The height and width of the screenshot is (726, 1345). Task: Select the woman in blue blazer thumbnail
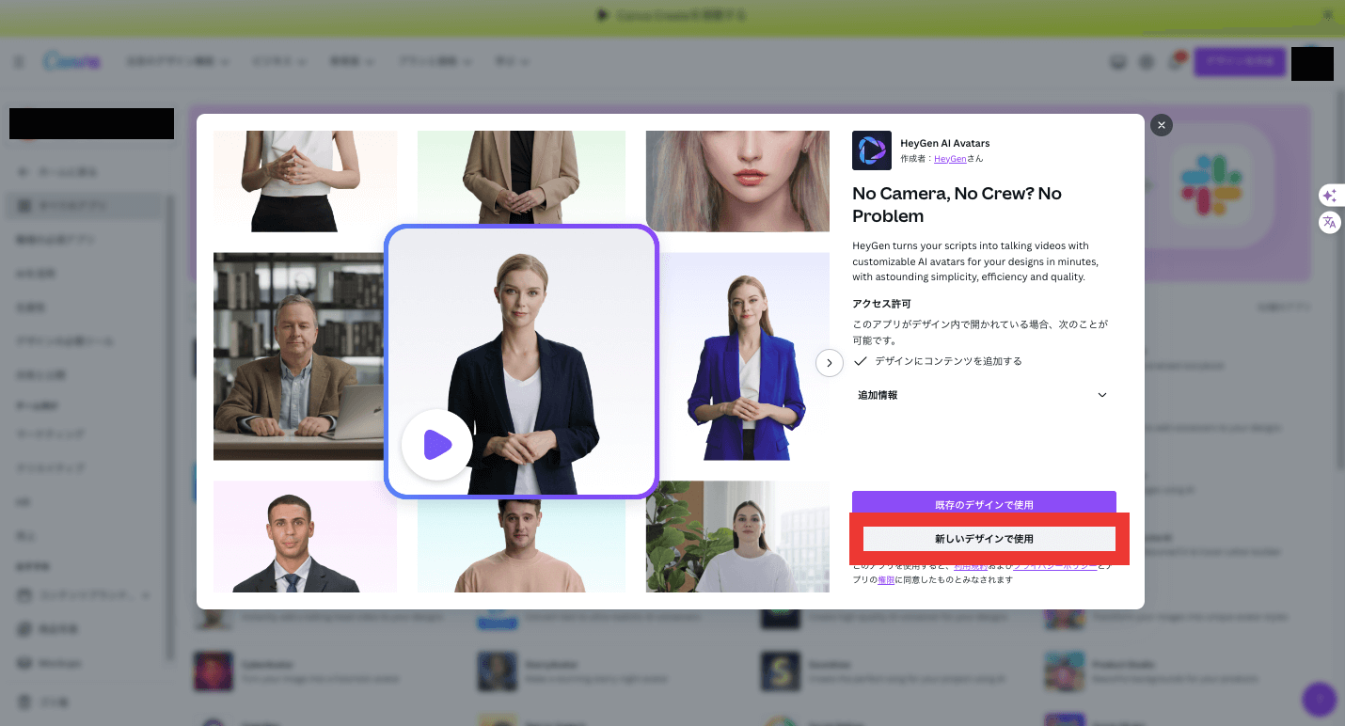coord(744,356)
